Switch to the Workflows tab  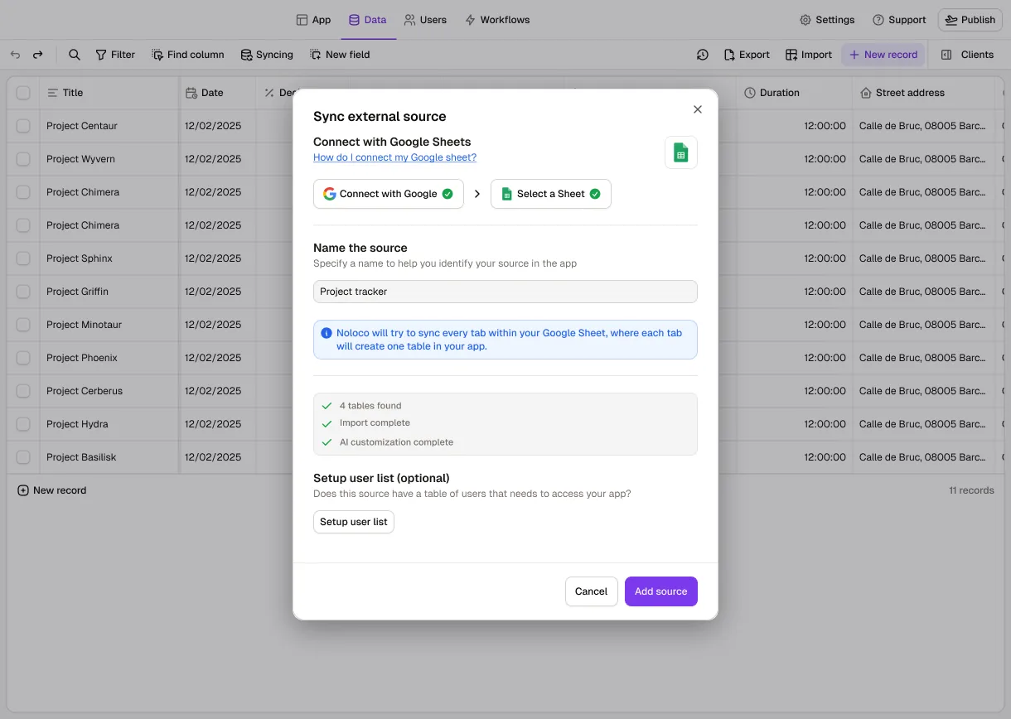coord(497,20)
